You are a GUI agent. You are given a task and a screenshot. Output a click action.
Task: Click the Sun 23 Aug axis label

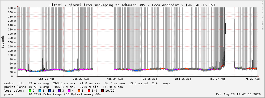tap(81, 79)
